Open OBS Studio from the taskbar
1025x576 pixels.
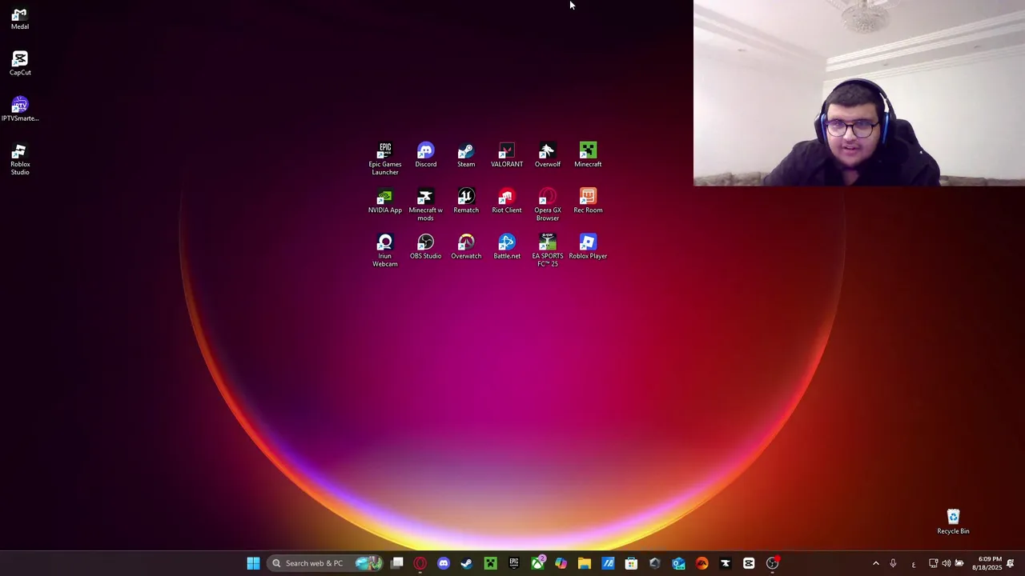click(772, 563)
